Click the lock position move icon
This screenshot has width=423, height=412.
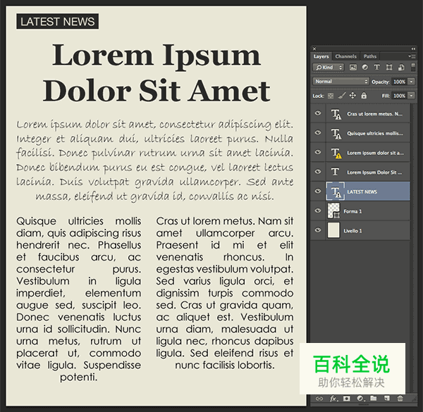(352, 95)
